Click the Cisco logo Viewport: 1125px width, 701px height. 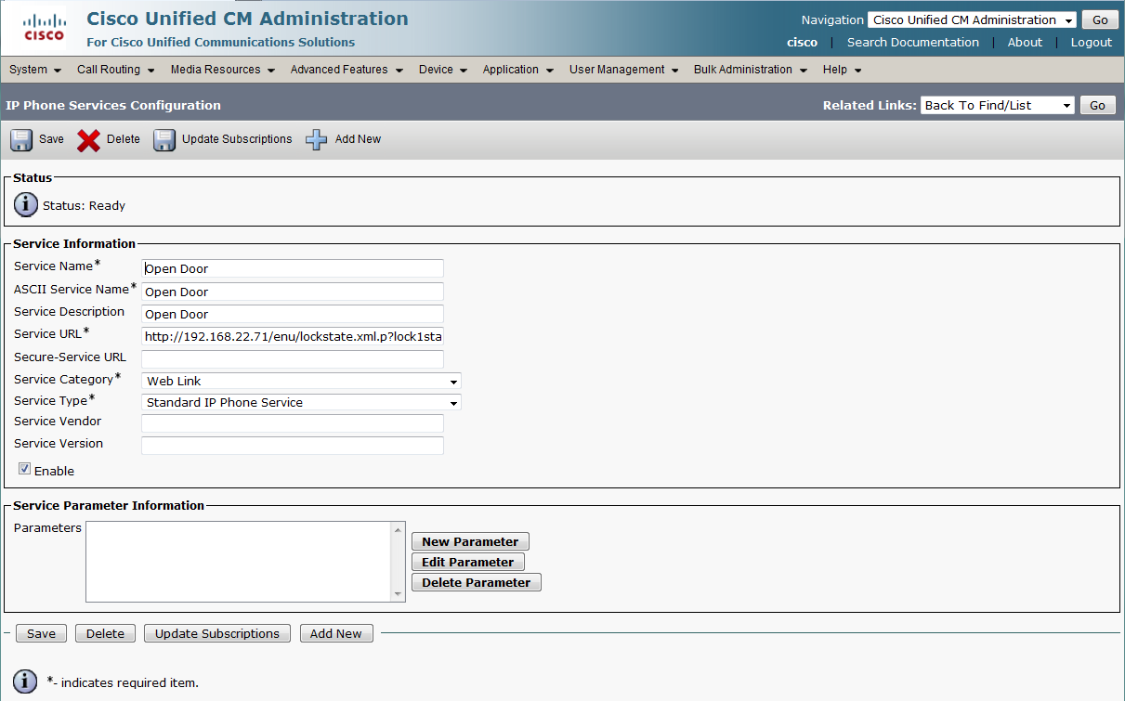[44, 28]
